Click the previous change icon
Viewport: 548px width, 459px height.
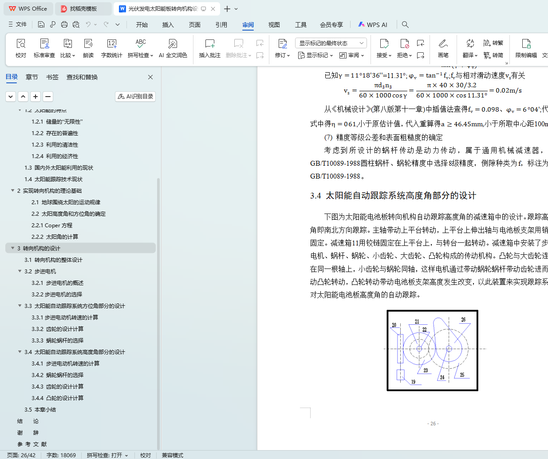click(421, 43)
